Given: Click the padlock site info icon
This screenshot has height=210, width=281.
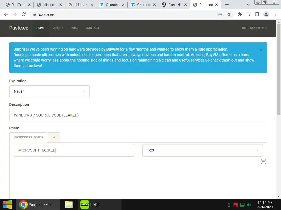Looking at the screenshot, I should click(35, 14).
